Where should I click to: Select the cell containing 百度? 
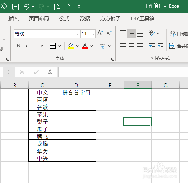42,100
